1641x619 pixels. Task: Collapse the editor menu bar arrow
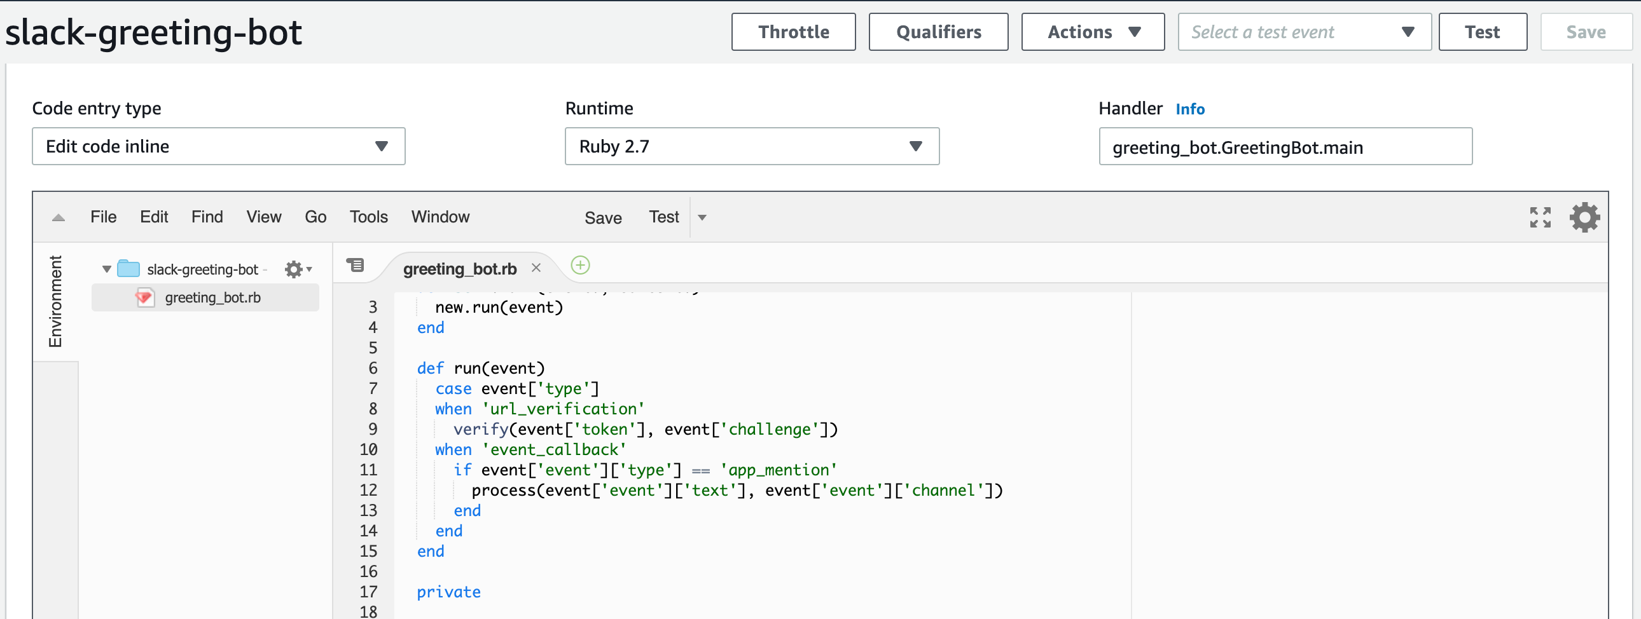(59, 218)
